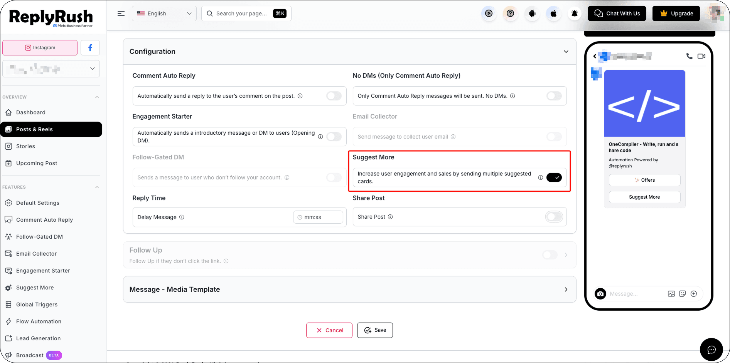Open the help question mark icon

tap(510, 13)
